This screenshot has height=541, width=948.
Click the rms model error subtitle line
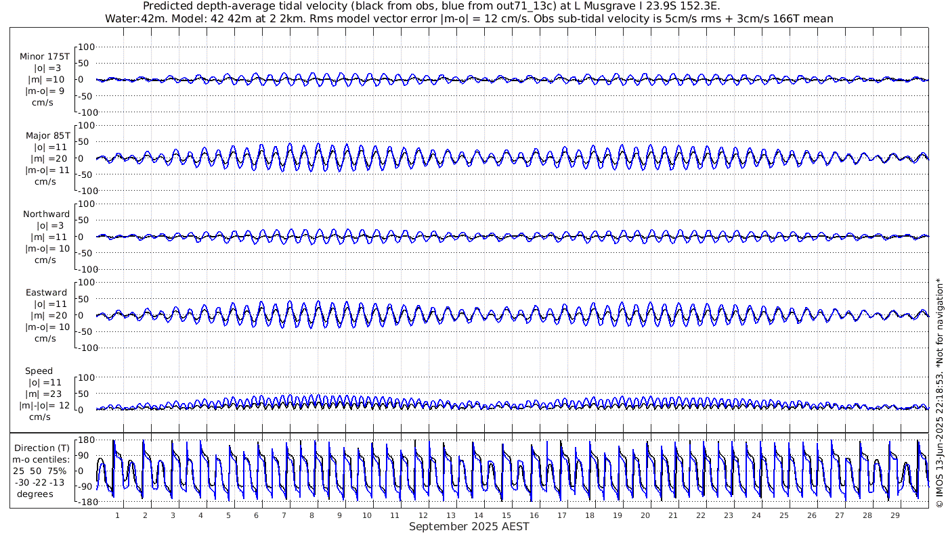[x=469, y=19]
